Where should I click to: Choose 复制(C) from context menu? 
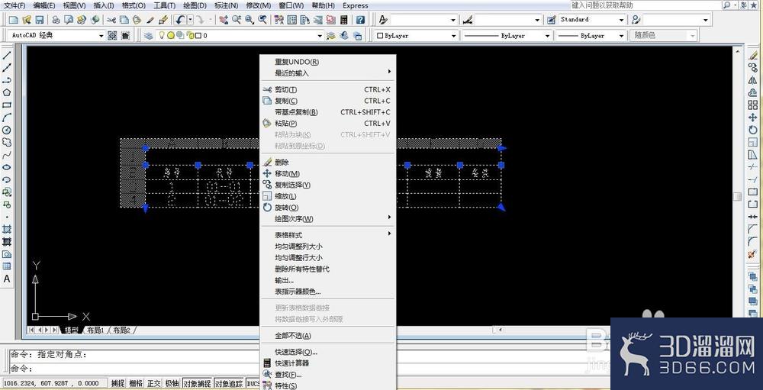click(x=328, y=101)
